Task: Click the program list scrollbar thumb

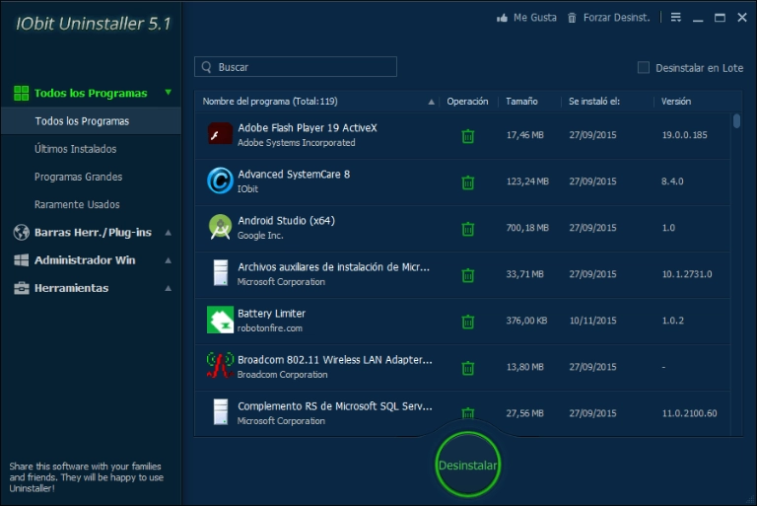Action: coord(736,120)
